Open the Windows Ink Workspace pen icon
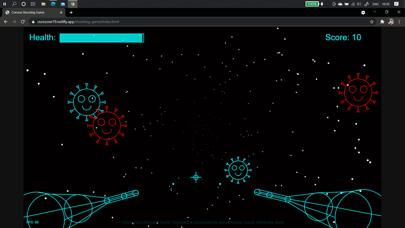The image size is (405, 228). pos(366,4)
